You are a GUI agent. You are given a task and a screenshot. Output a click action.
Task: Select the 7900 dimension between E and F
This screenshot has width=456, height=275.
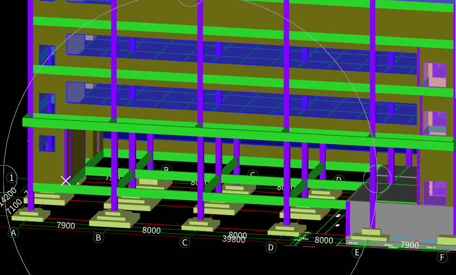[410, 245]
